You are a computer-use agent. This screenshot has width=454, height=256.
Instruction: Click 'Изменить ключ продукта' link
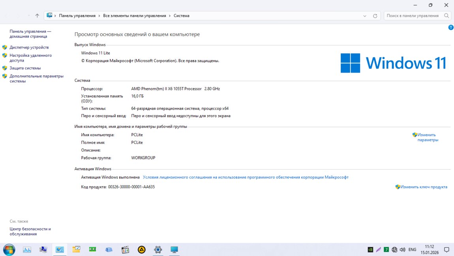(x=424, y=187)
